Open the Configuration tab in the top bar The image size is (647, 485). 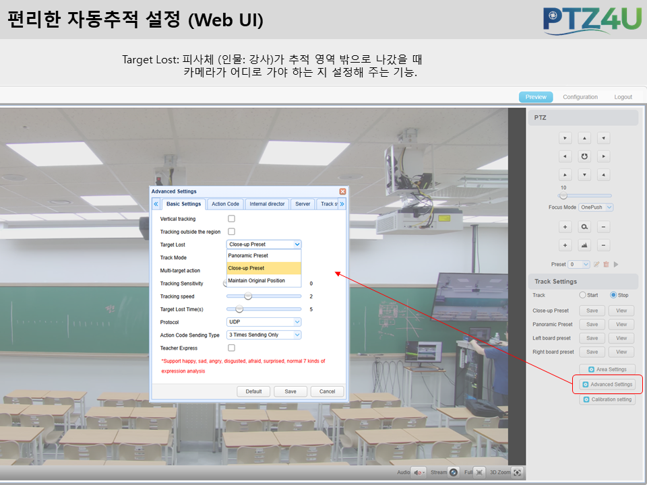coord(580,97)
